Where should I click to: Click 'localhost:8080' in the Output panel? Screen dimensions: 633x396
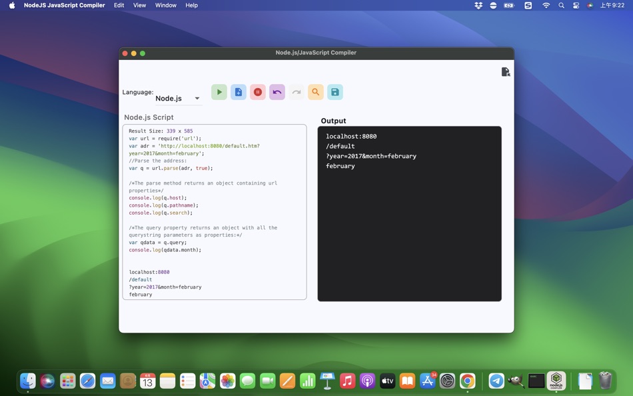click(351, 137)
